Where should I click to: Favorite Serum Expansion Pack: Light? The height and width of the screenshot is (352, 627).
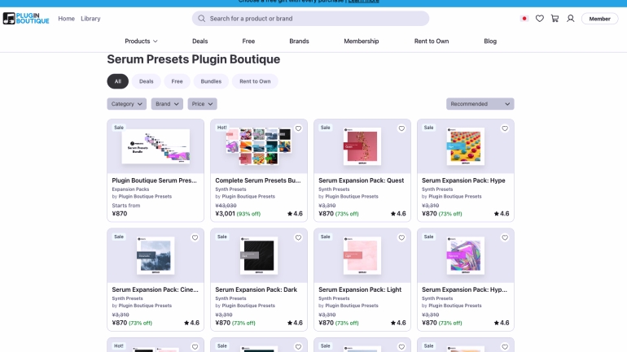[x=401, y=237]
